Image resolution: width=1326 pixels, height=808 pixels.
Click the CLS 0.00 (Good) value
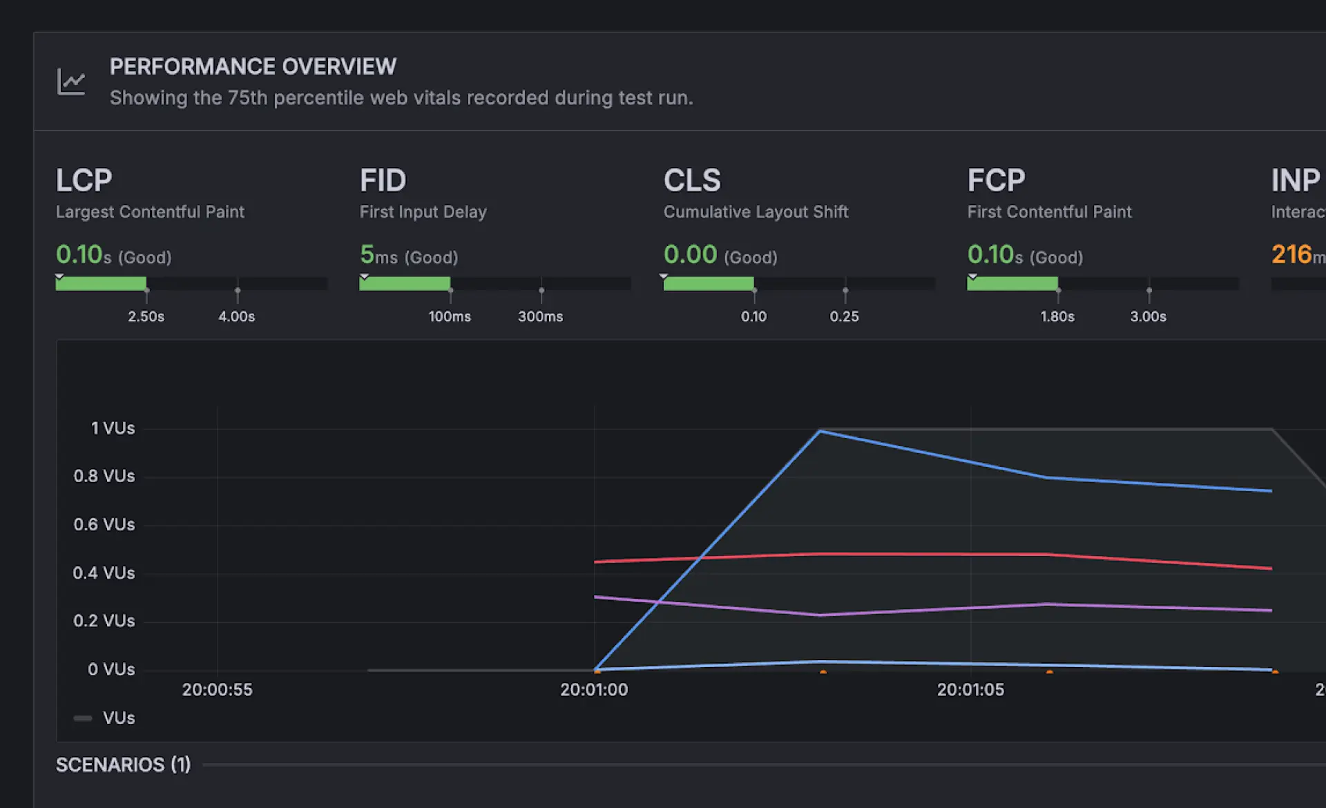click(720, 255)
